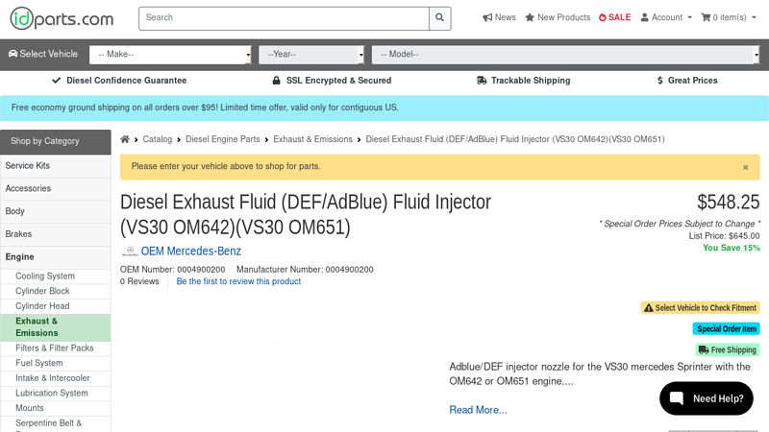769x432 pixels.
Task: Select Mounts subcategory
Action: 56,408
